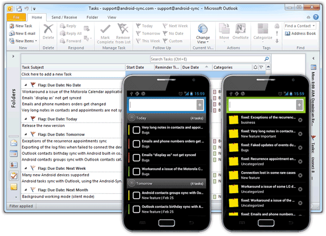Viewport: 326px width, 236px height.
Task: Open Tasks from the navigation bar
Action: point(14,176)
